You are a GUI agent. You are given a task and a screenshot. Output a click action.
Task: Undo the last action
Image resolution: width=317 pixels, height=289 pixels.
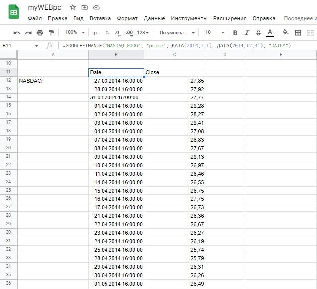pos(17,33)
